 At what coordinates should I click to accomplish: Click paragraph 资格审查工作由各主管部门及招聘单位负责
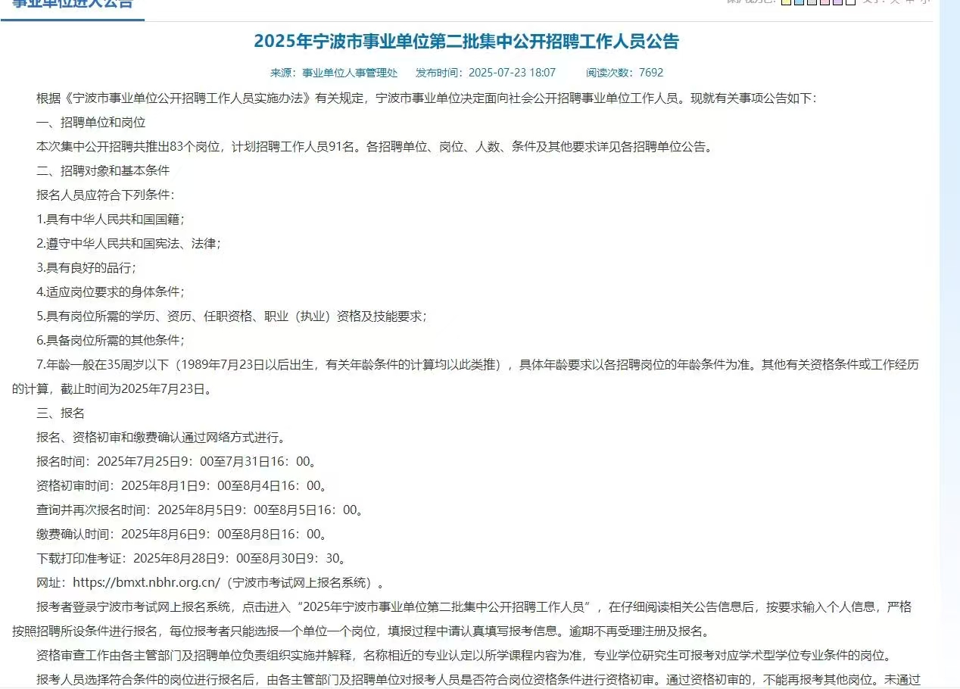[465, 656]
